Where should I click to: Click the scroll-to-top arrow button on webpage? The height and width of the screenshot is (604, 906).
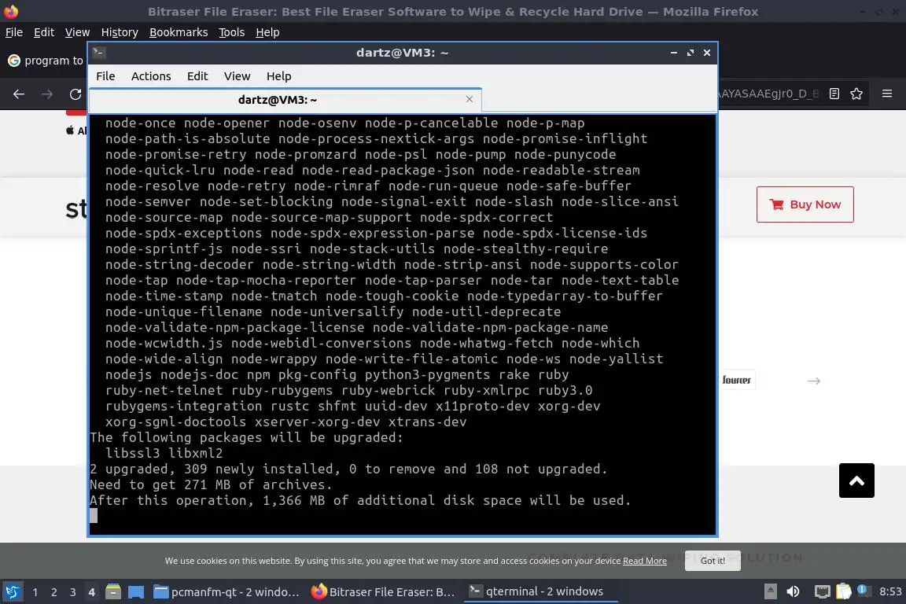click(x=856, y=481)
